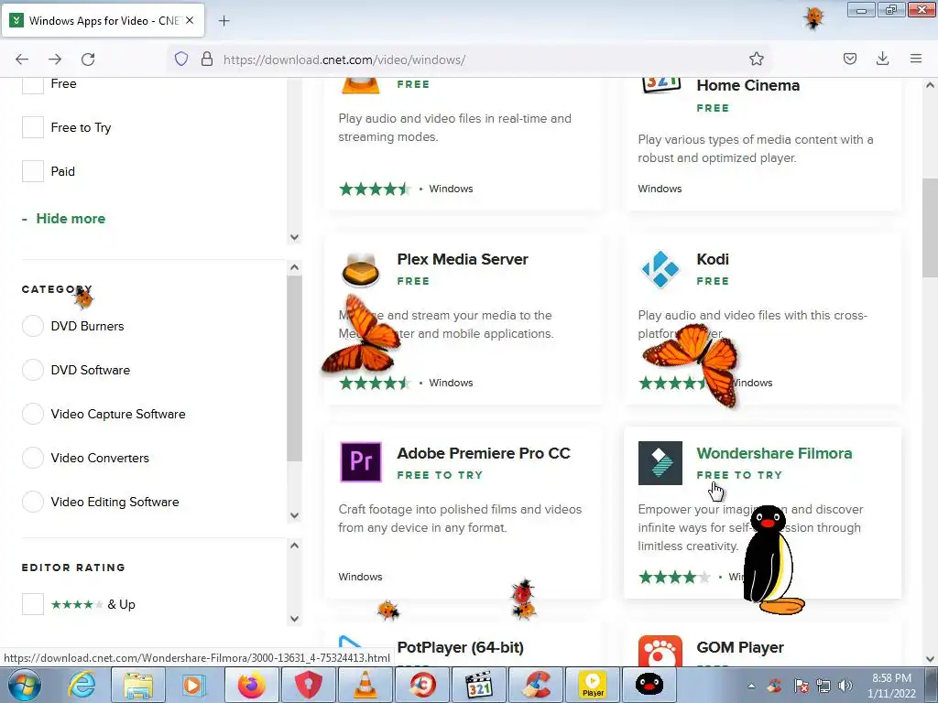Reload the current page
The width and height of the screenshot is (938, 703).
coord(88,59)
